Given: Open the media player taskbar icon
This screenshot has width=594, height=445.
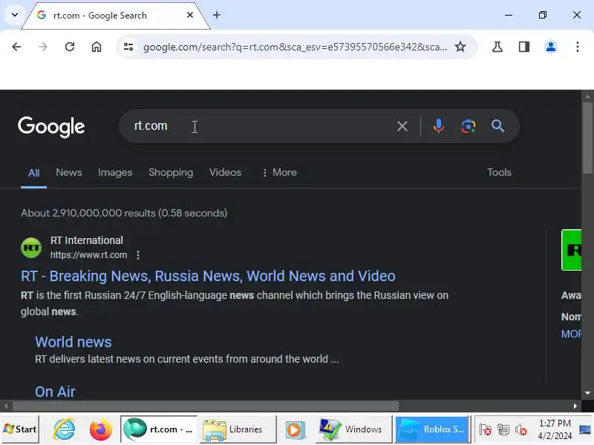Looking at the screenshot, I should tap(296, 430).
